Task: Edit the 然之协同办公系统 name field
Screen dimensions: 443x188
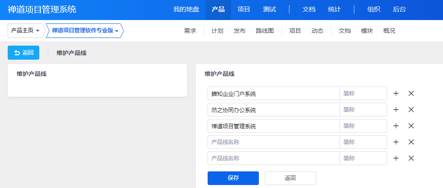Action: coord(273,110)
